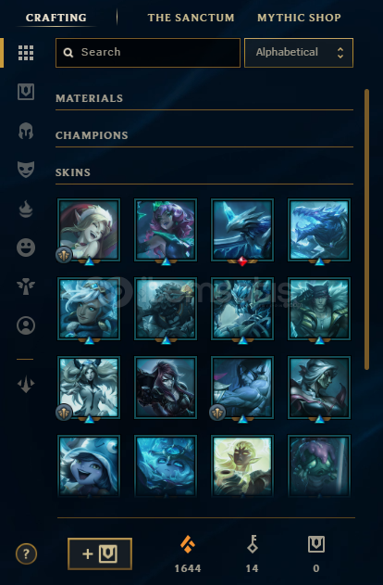
Task: Select the all-items grid filter icon
Action: pyautogui.click(x=26, y=53)
